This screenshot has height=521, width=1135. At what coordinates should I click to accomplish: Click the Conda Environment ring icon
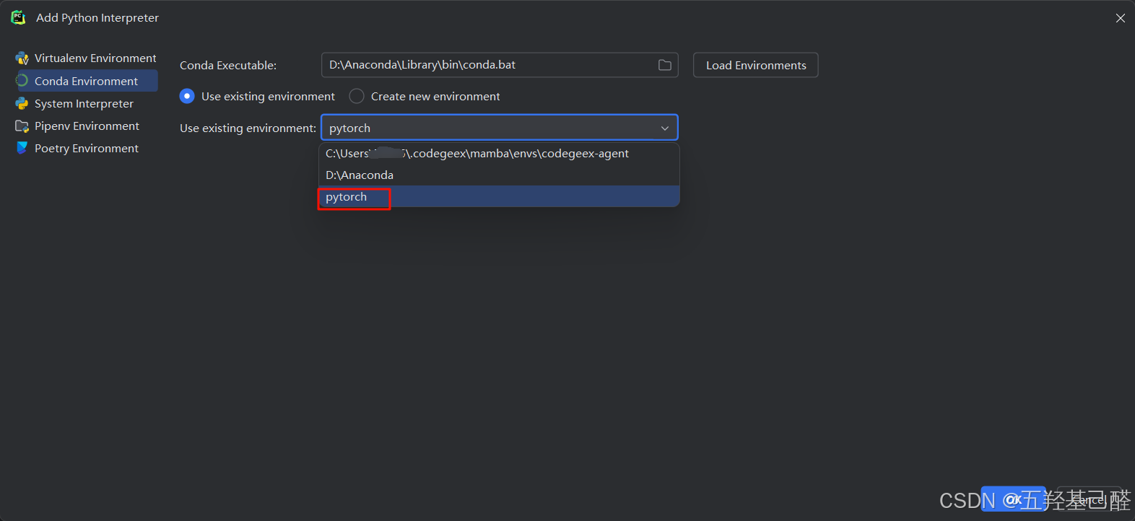[x=22, y=81]
